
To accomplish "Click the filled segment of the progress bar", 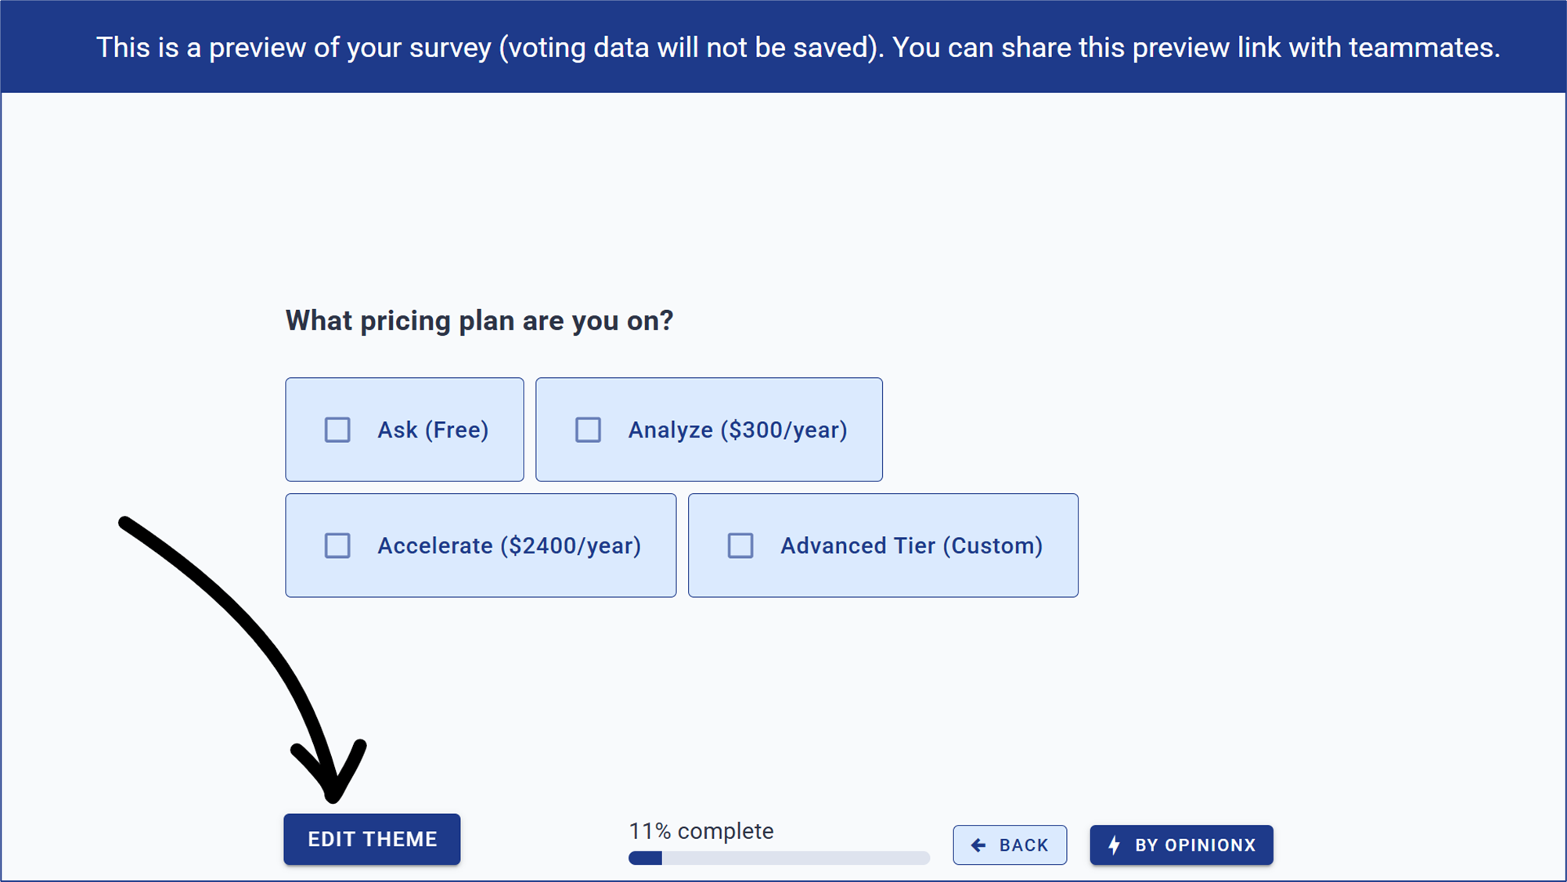I will click(x=645, y=858).
